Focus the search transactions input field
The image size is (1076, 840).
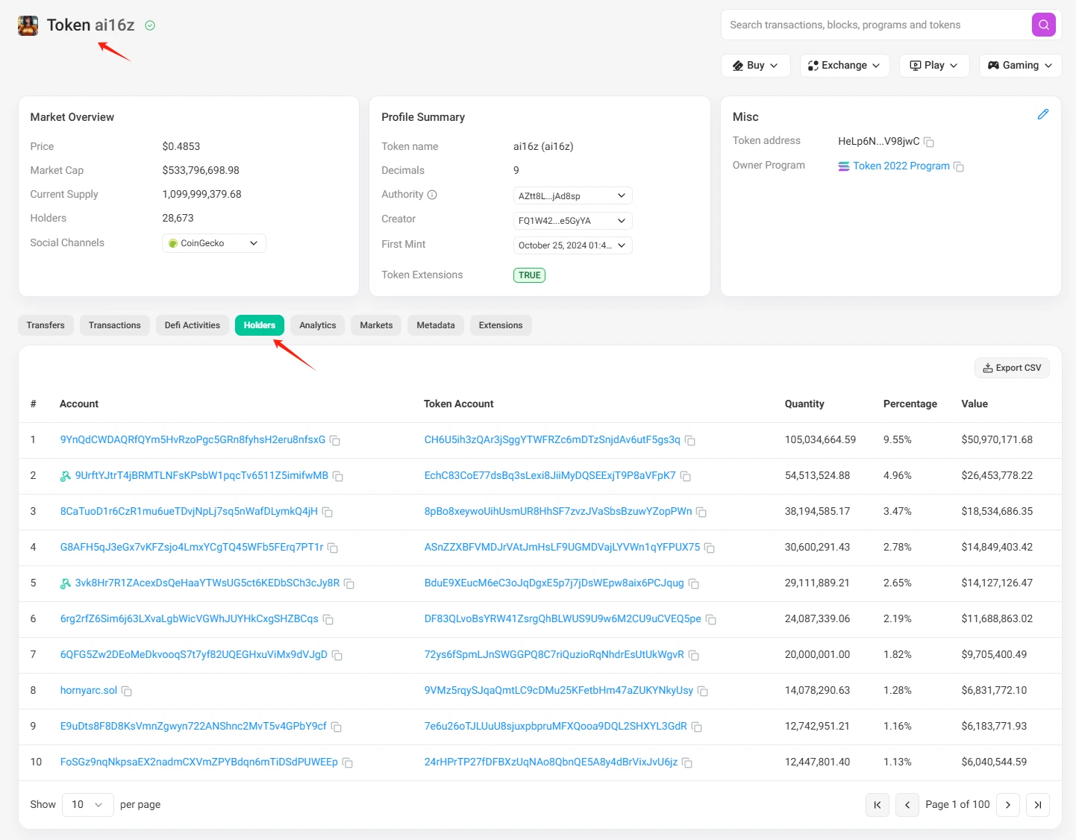pyautogui.click(x=873, y=25)
